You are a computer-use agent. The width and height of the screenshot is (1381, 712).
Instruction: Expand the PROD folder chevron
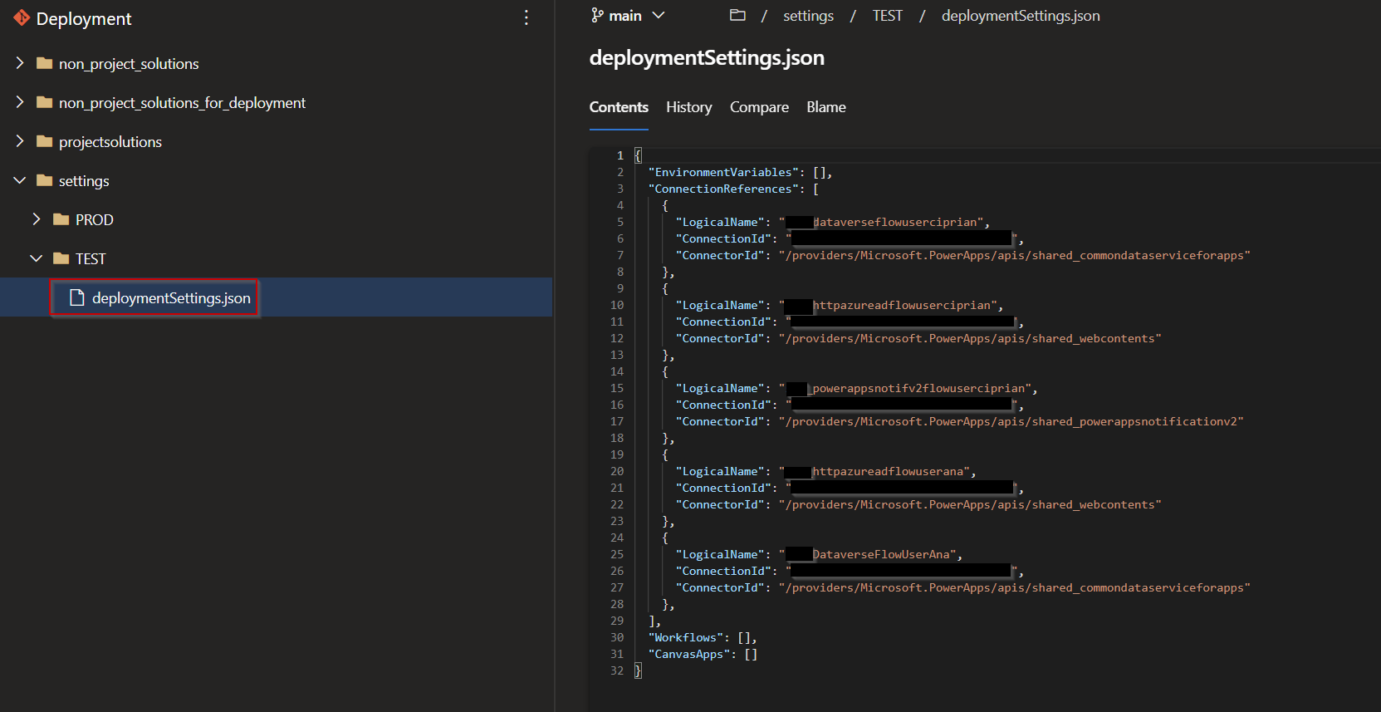pyautogui.click(x=36, y=220)
